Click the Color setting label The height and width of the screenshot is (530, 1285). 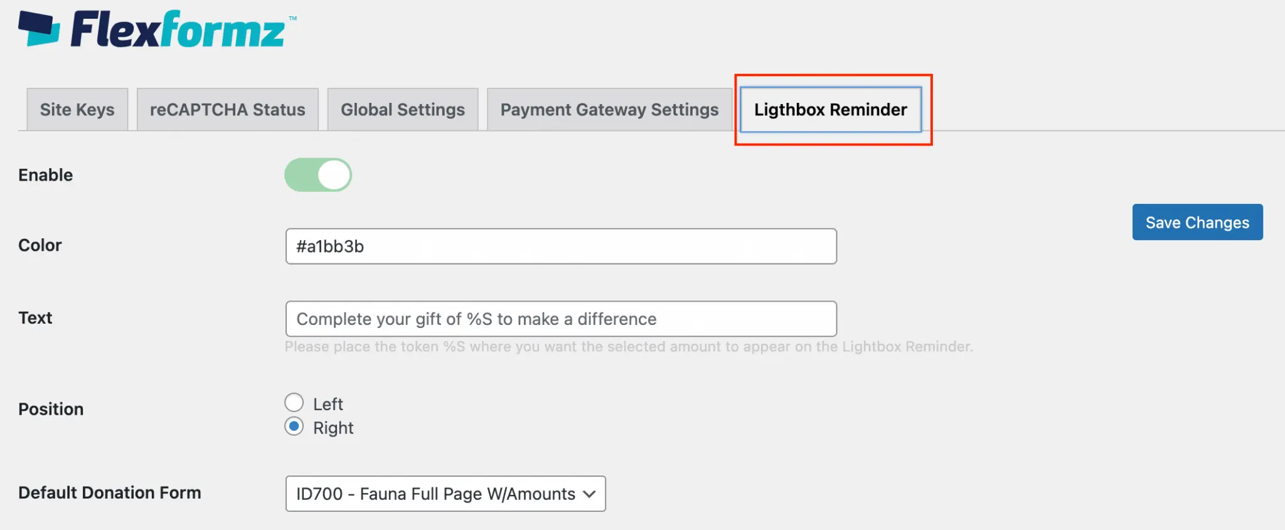40,245
